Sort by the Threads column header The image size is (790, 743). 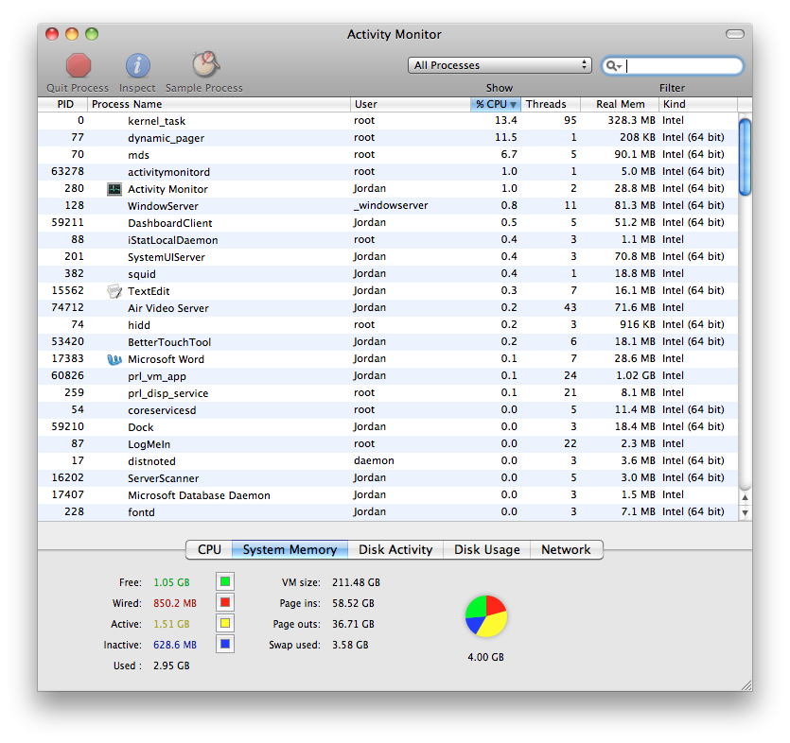point(551,104)
